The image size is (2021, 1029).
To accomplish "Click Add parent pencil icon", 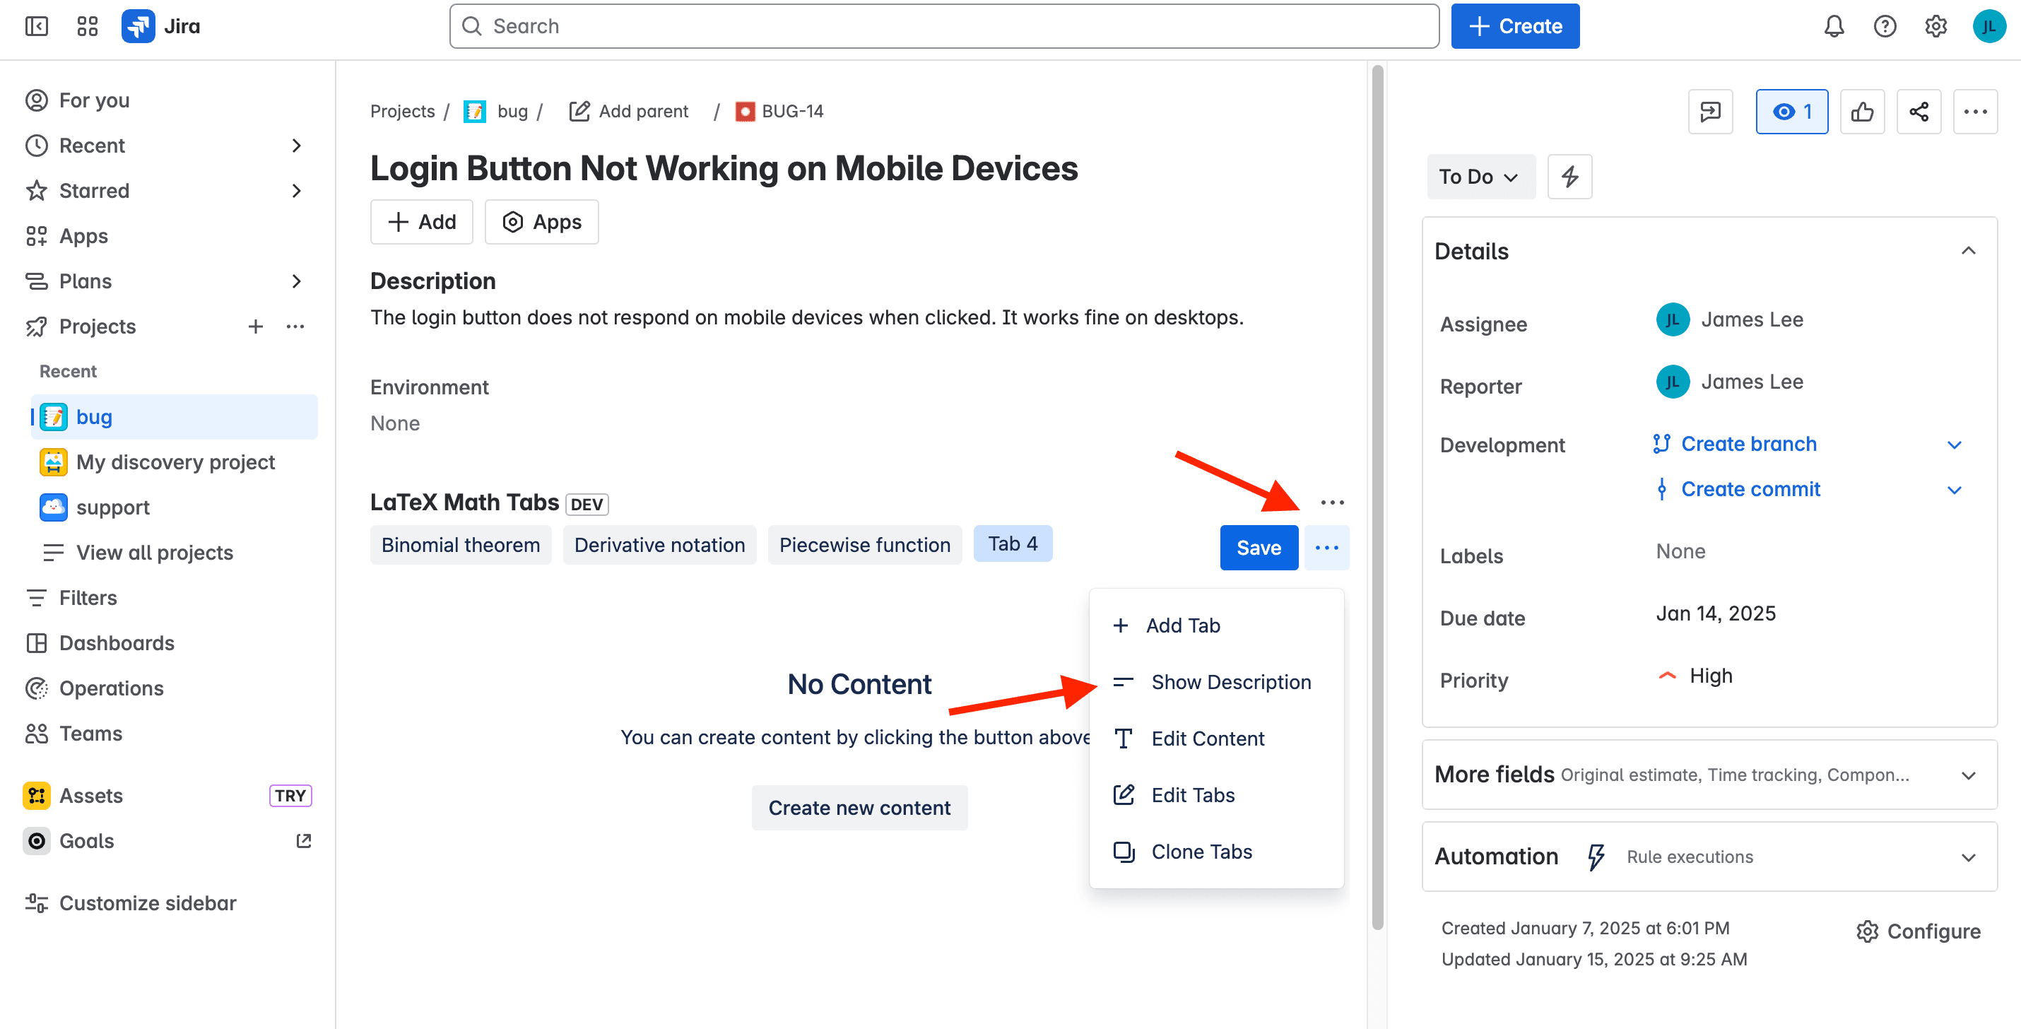I will 579,112.
